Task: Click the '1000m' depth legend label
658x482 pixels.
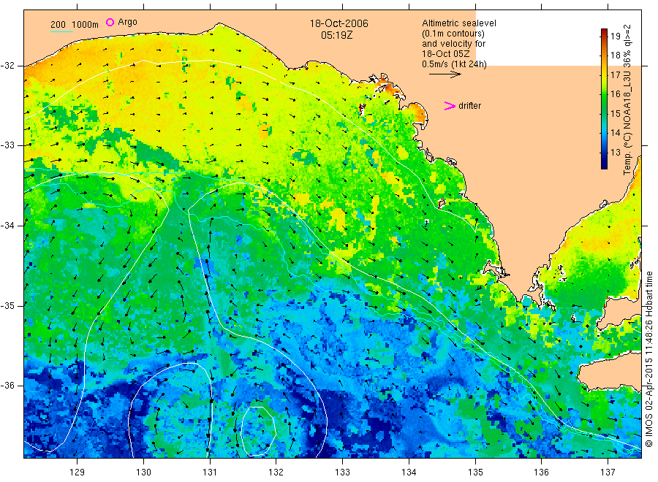Action: [x=86, y=25]
